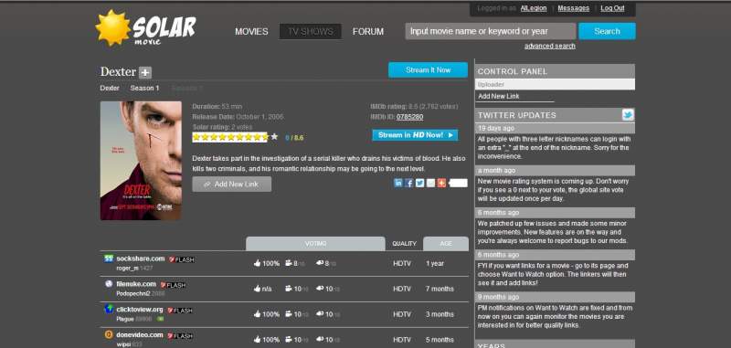Click thumbs-up icon in filenuke.com row
Image resolution: width=731 pixels, height=348 pixels.
257,289
